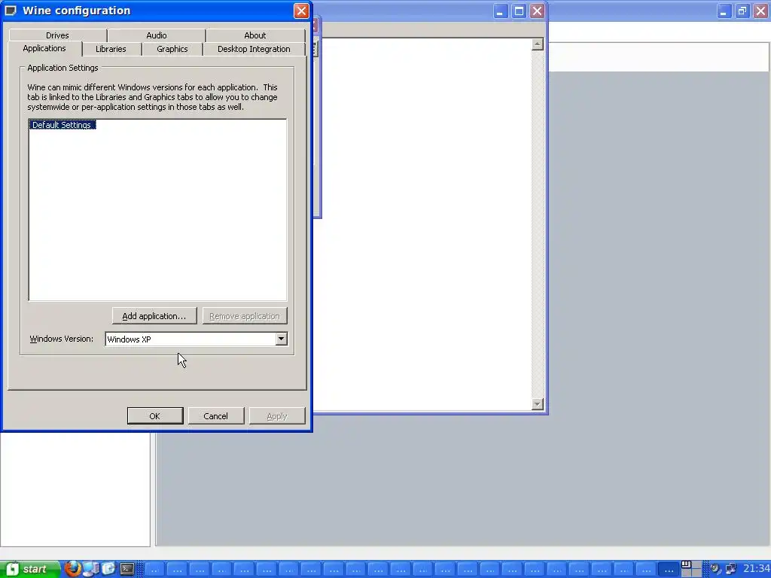Open the terminal from quick launch
The image size is (771, 578).
pos(127,569)
